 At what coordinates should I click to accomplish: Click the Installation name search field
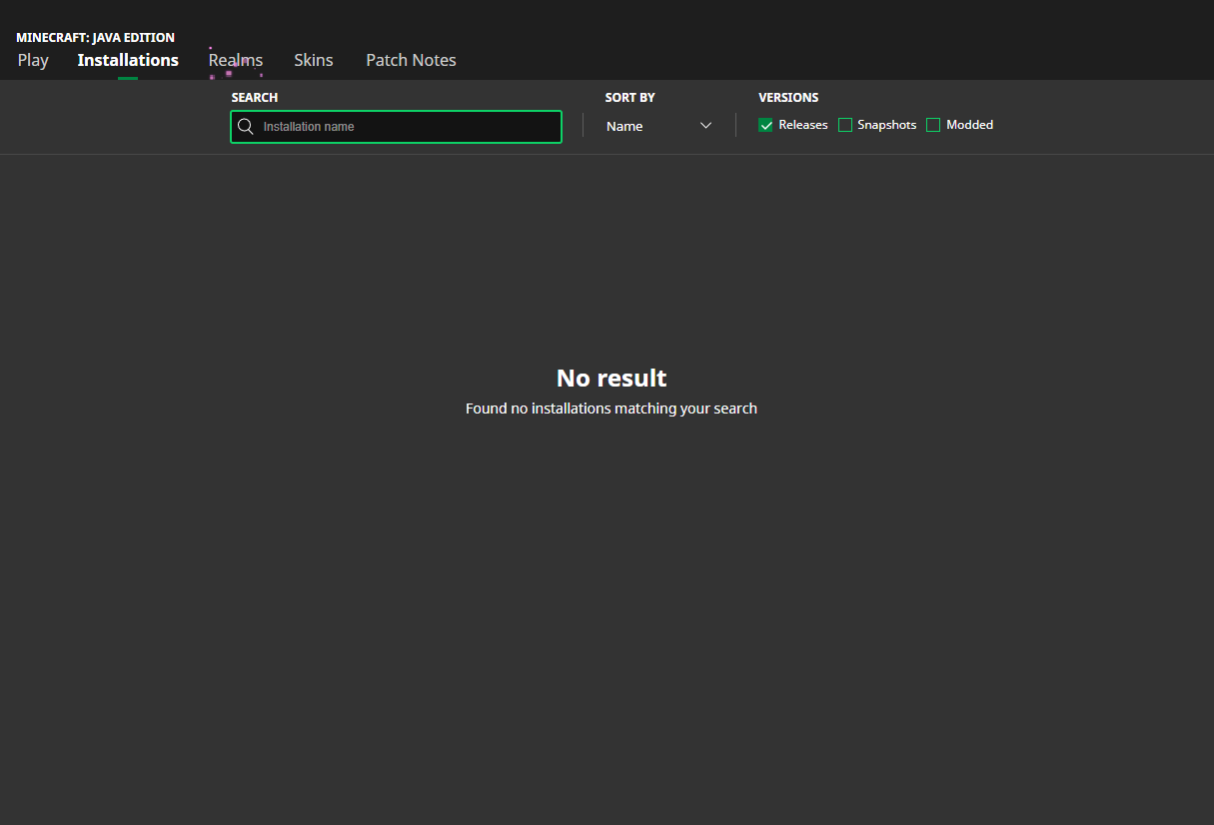[396, 127]
